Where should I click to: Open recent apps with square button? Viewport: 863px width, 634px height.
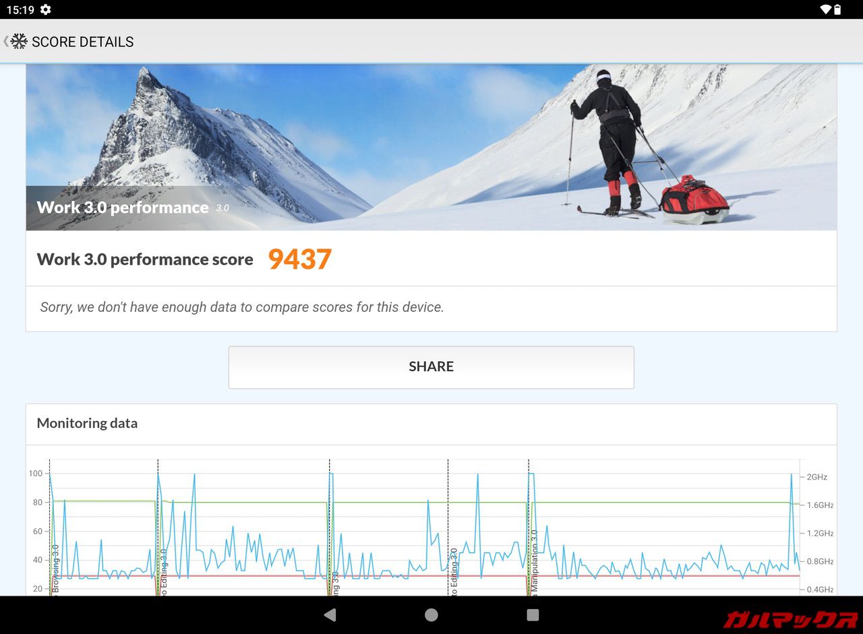(x=533, y=614)
